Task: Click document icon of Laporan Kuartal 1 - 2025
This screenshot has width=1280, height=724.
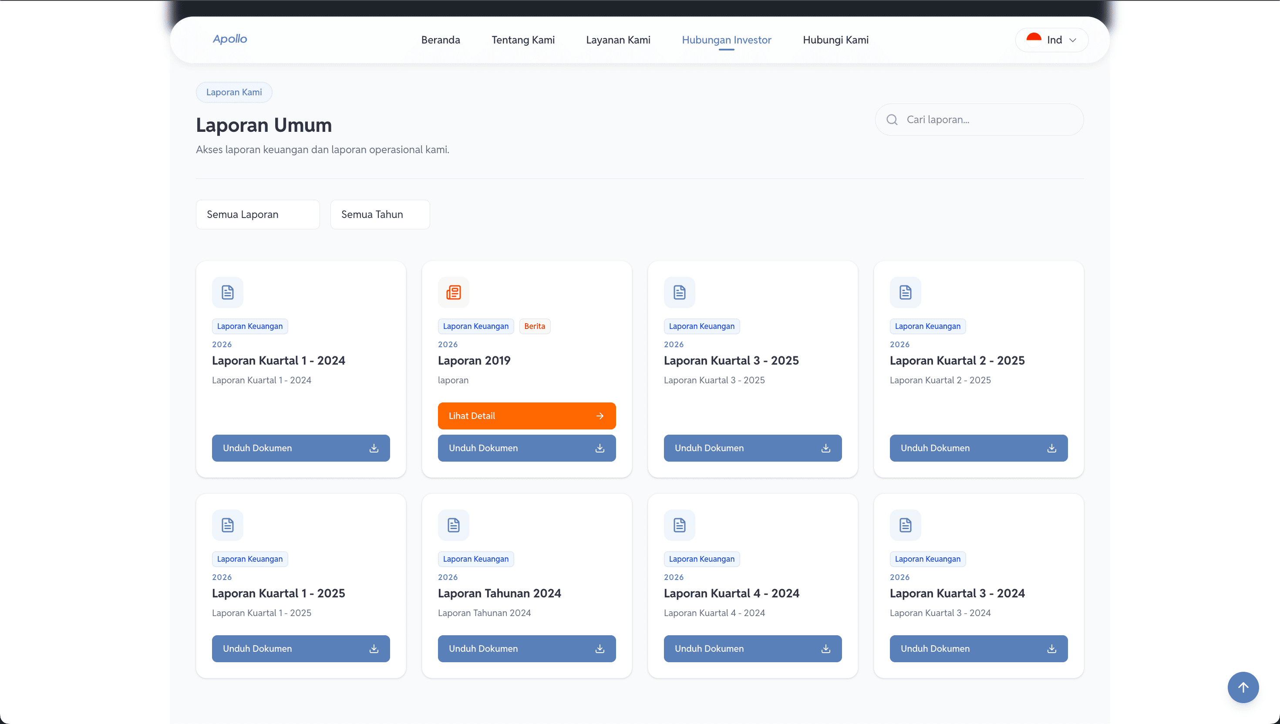Action: [227, 525]
